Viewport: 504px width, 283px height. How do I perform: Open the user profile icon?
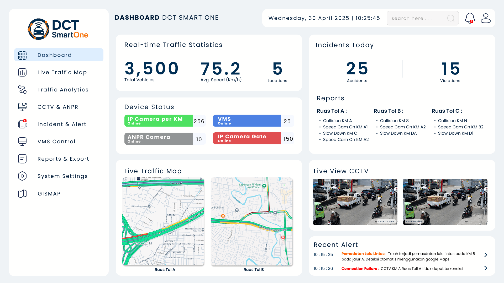[x=486, y=18]
